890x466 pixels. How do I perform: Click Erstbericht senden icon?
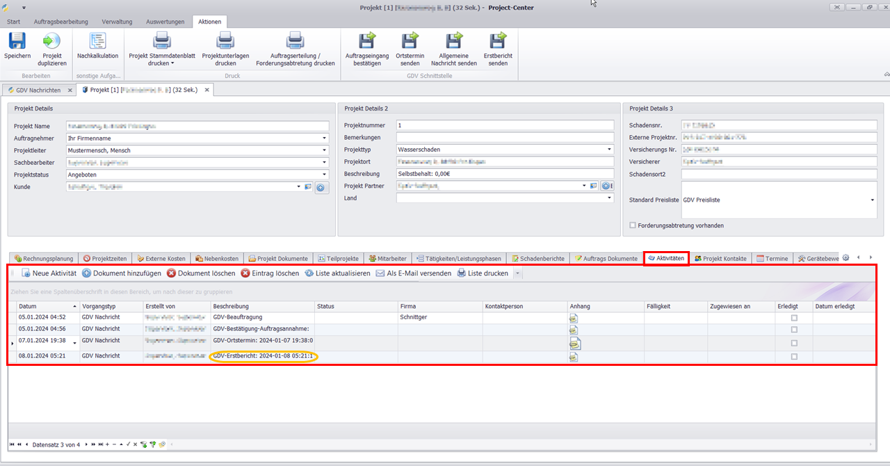click(498, 42)
